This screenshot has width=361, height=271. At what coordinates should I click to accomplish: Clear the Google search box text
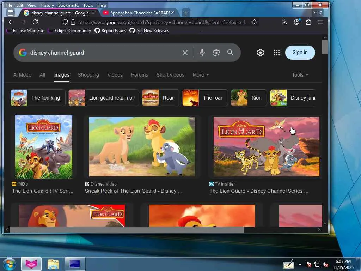[185, 53]
